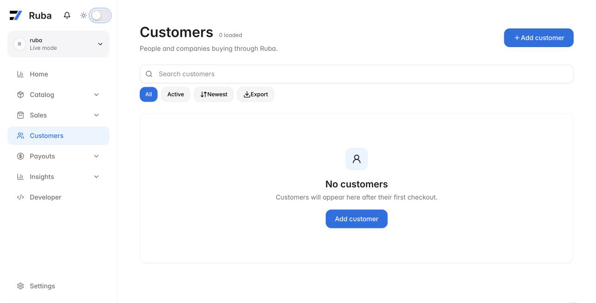
Task: Click the Customers people icon in sidebar
Action: point(20,136)
